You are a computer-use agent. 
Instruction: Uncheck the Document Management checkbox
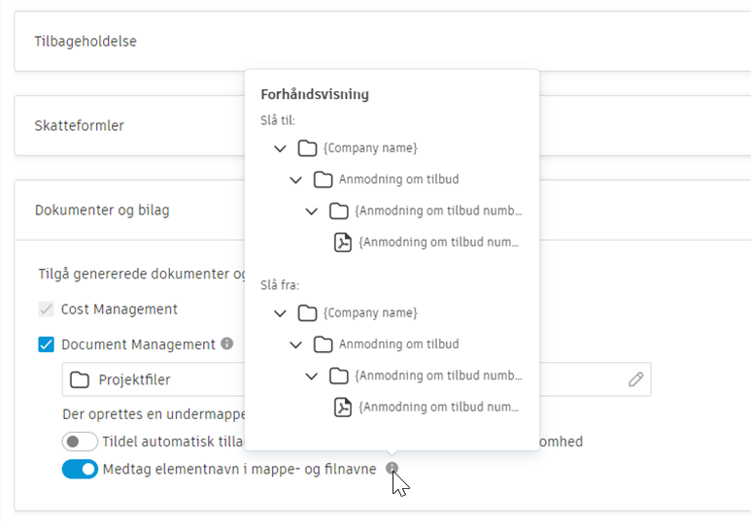pyautogui.click(x=46, y=344)
